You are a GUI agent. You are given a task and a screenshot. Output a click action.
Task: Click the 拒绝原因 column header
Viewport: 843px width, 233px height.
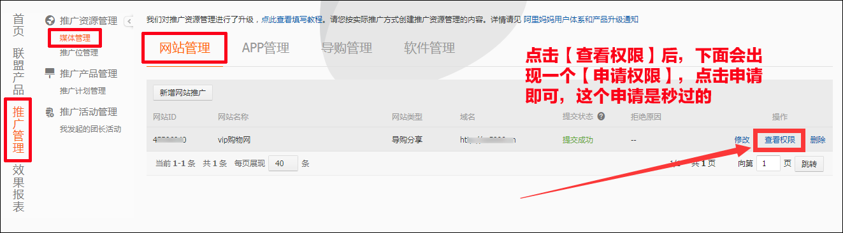(646, 117)
